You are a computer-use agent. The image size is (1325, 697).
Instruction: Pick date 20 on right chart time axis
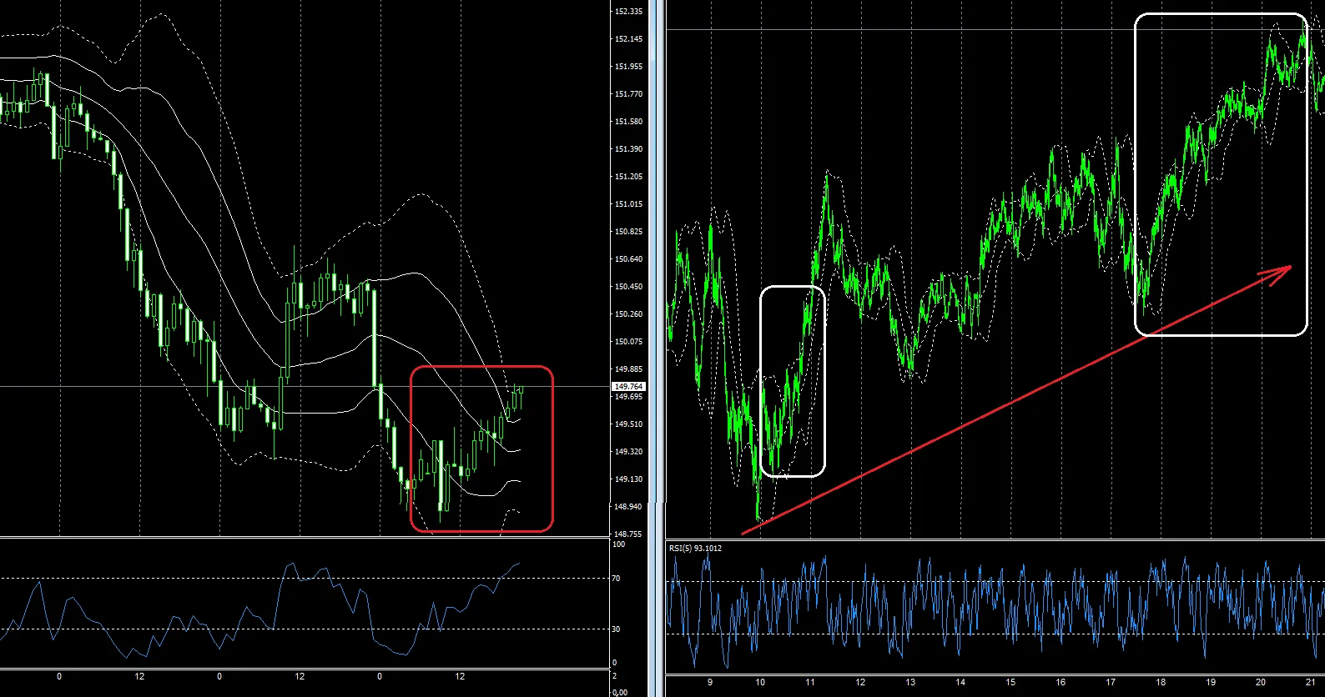click(1261, 682)
